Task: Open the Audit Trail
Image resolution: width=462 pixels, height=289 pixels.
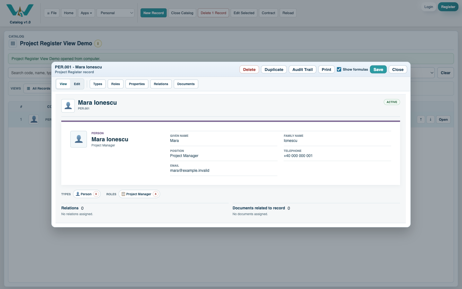Action: click(303, 69)
